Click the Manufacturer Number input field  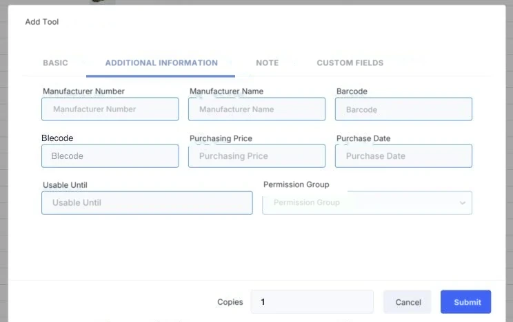pyautogui.click(x=110, y=109)
